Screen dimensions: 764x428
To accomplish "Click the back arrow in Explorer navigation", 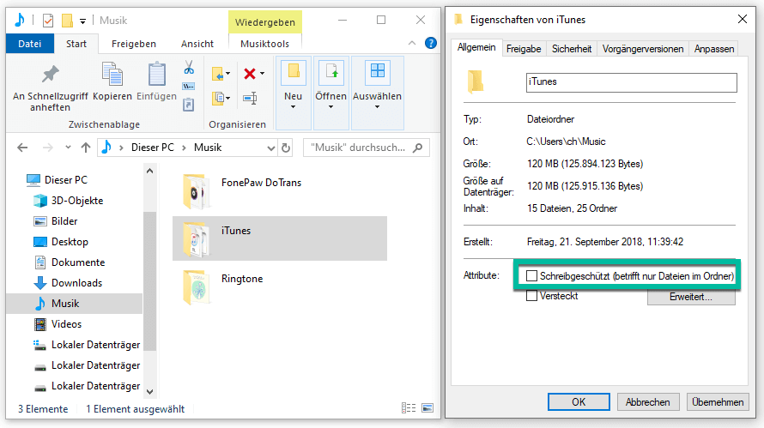I will coord(22,148).
